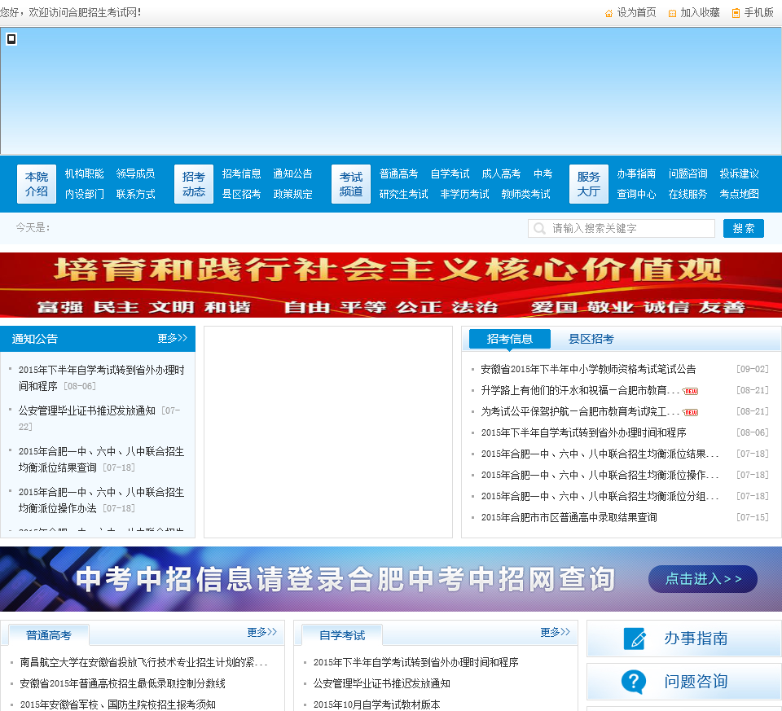Open 查询中心 navigation link
The width and height of the screenshot is (782, 711).
point(636,194)
